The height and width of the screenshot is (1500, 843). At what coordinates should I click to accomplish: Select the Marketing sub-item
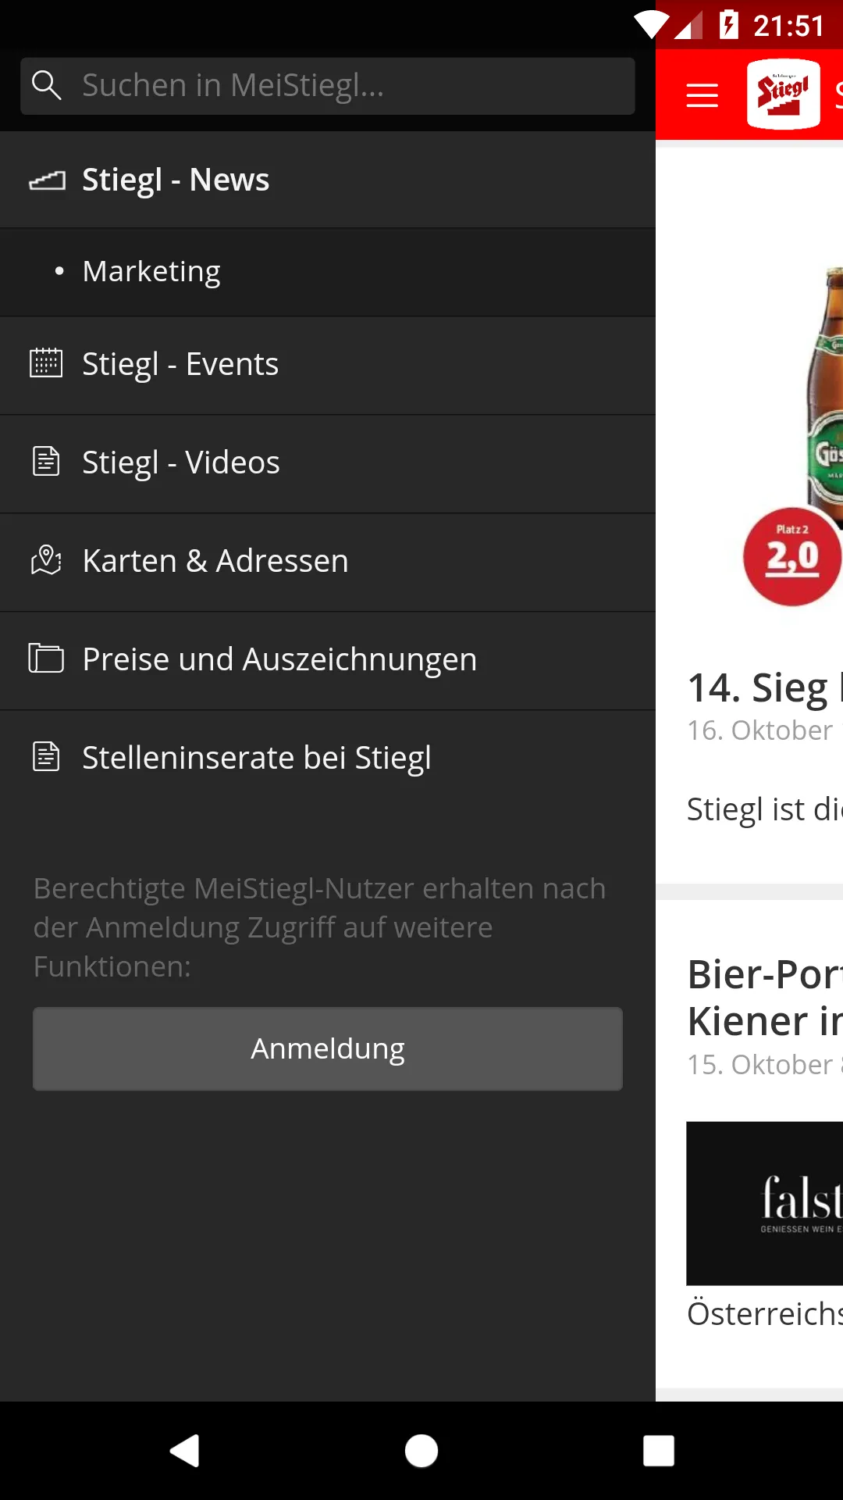(328, 272)
